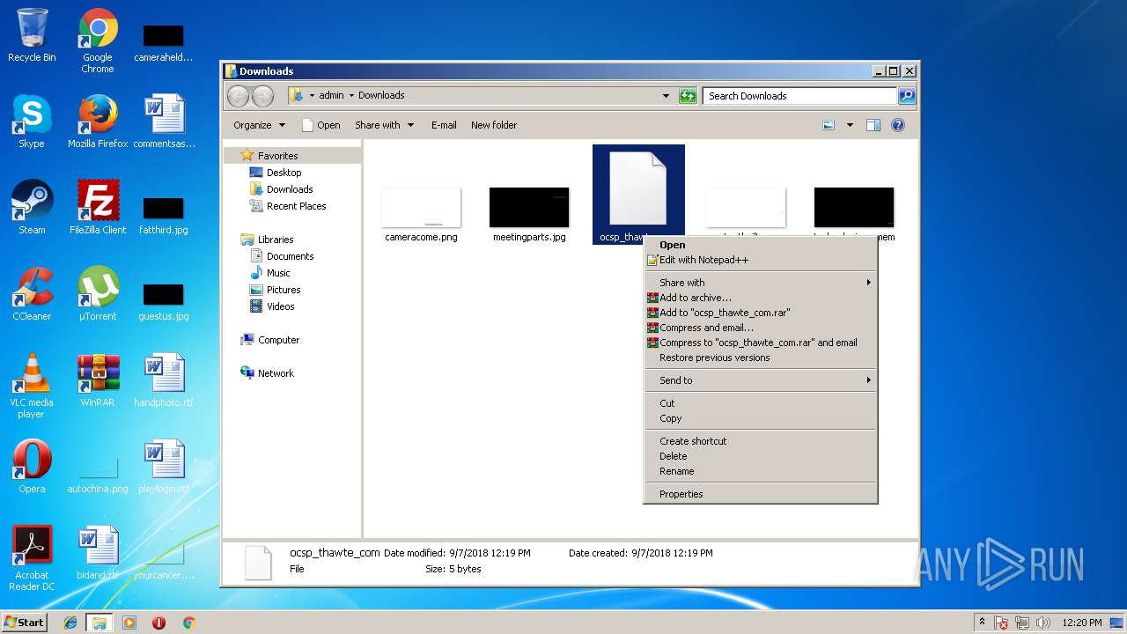Toggle the preview pane button

pos(873,125)
